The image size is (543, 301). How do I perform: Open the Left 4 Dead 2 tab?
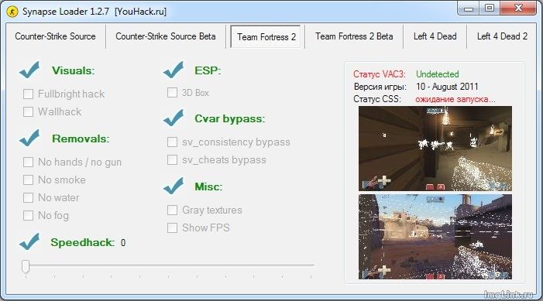[x=502, y=36]
